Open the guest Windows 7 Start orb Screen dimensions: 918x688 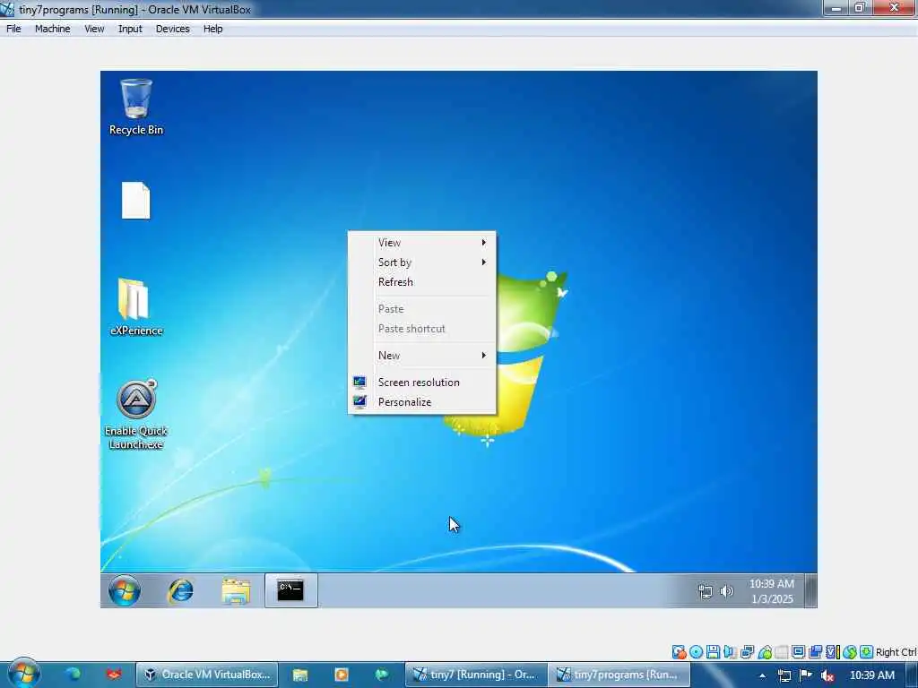tap(124, 590)
